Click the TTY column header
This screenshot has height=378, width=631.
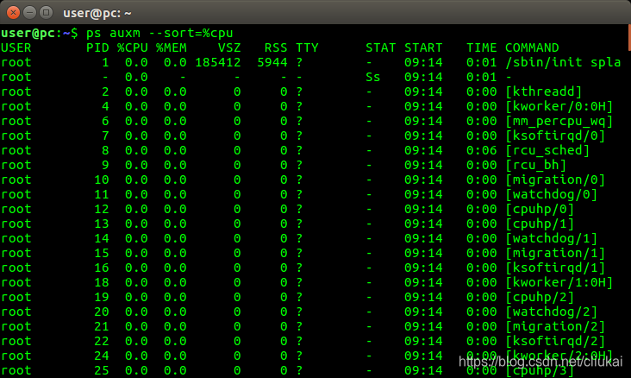click(x=307, y=48)
